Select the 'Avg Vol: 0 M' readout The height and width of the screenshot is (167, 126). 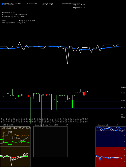click(x=79, y=5)
